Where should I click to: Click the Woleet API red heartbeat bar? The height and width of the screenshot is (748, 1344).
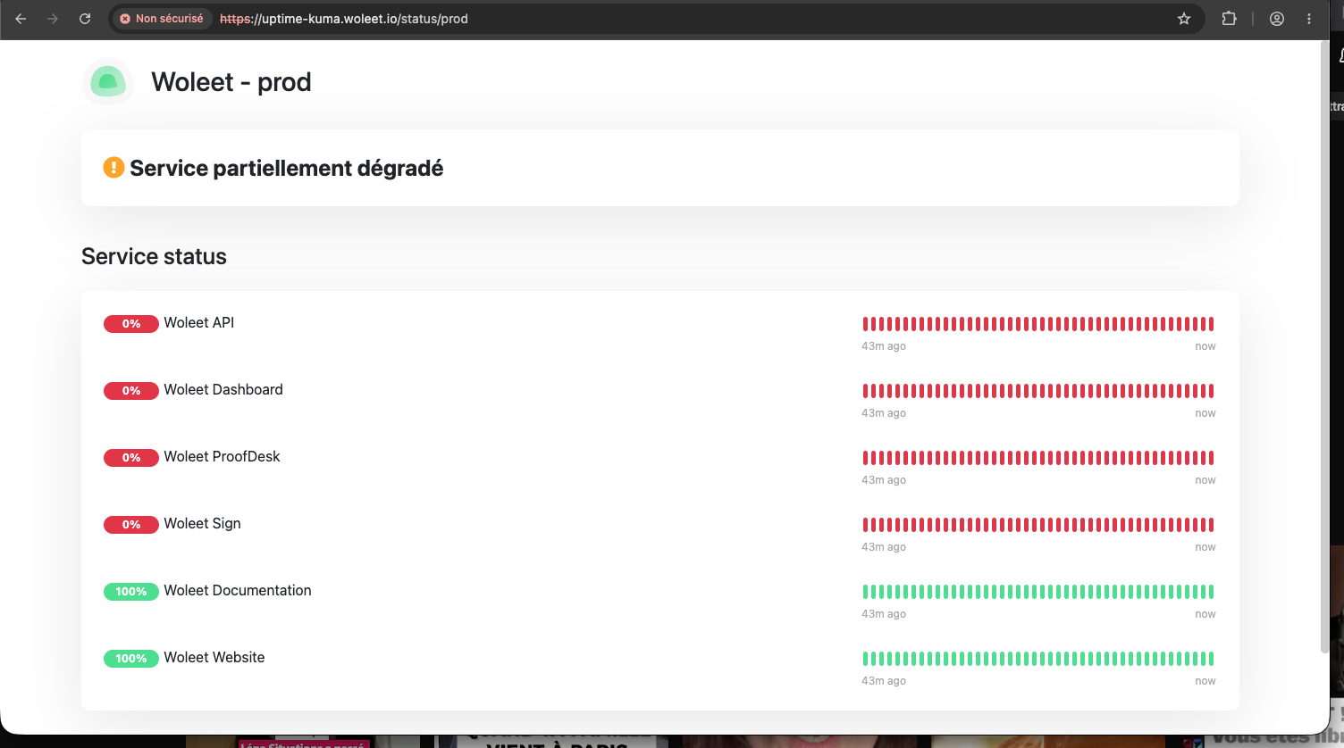(x=1038, y=324)
